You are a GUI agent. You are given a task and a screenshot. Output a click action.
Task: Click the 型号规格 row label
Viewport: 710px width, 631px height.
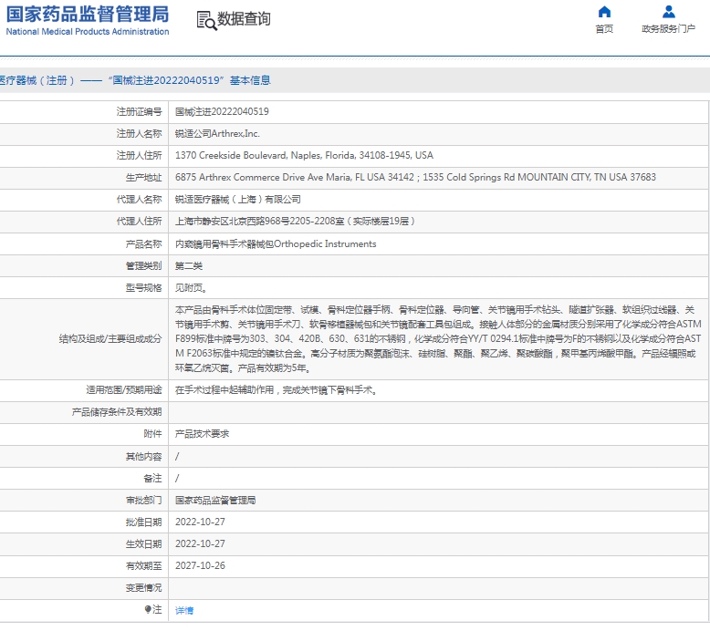(x=143, y=287)
